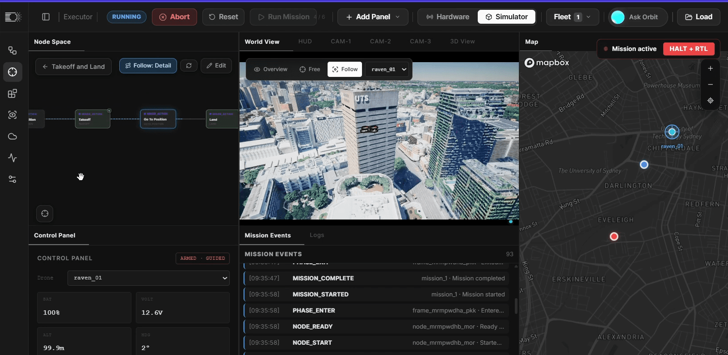Open the Logs tab

(317, 235)
